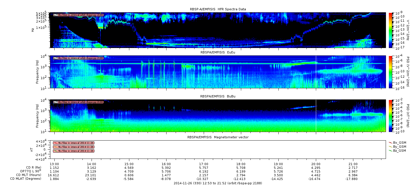Viewport: 414px width, 188px height.
Task: Click the green line icon in the bottom Magnetometer badge
Action: pyautogui.click(x=56, y=151)
